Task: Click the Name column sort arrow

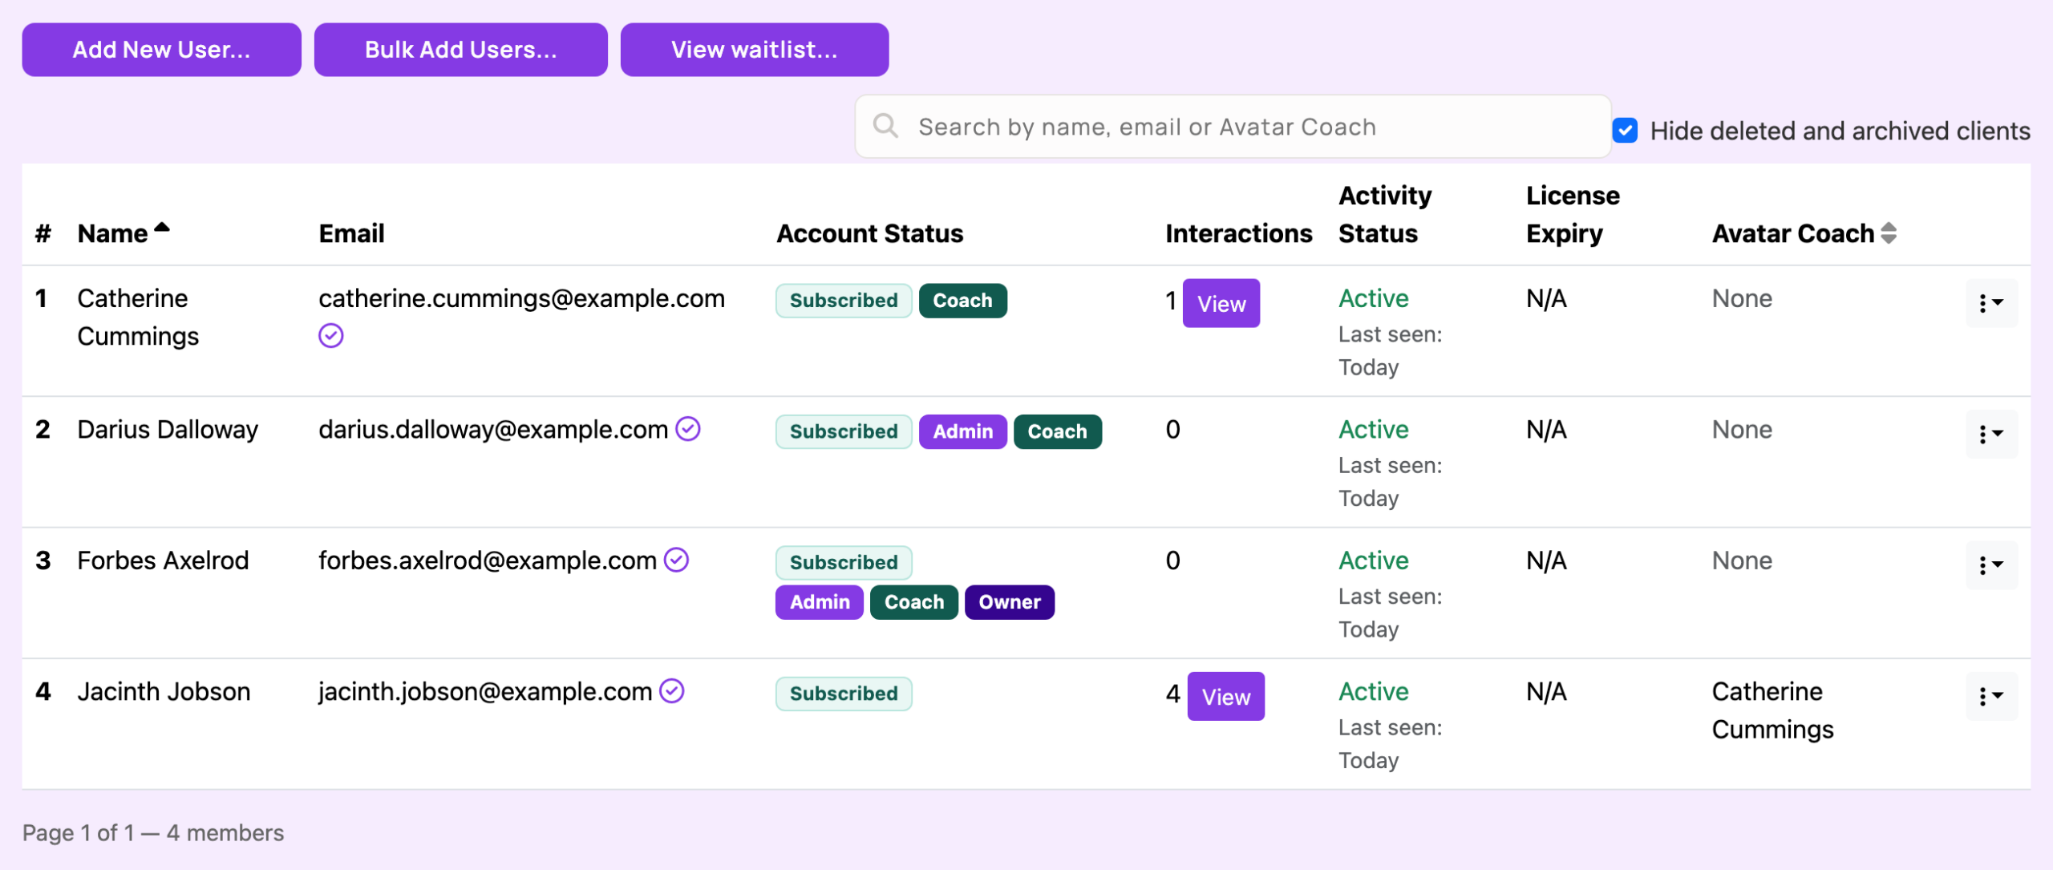Action: 162,228
